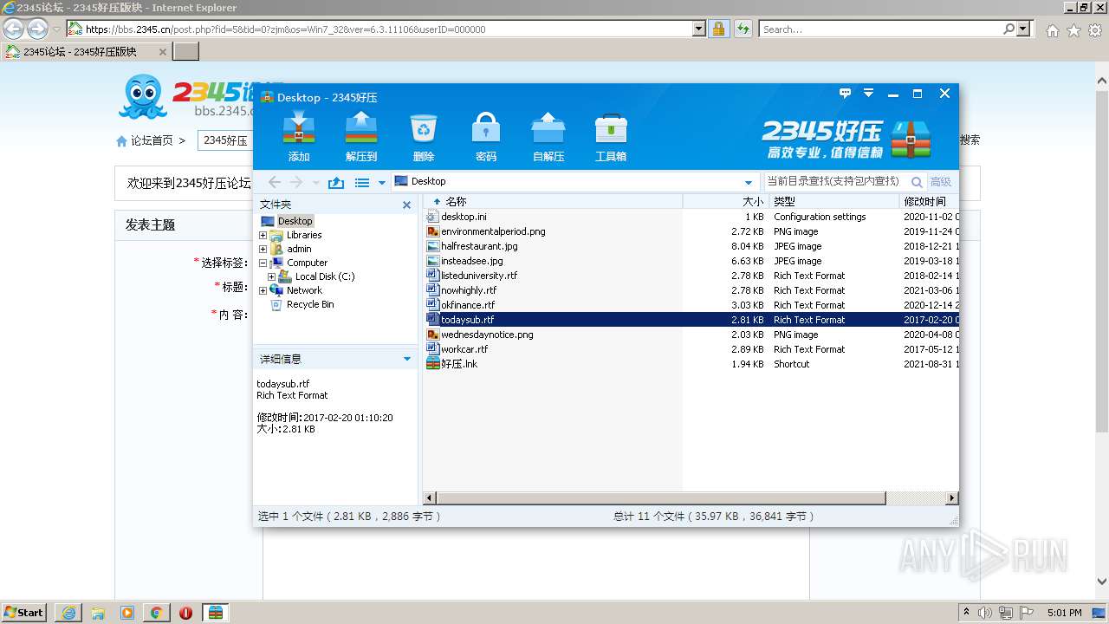
Task: Go back with the left arrow button
Action: point(275,182)
